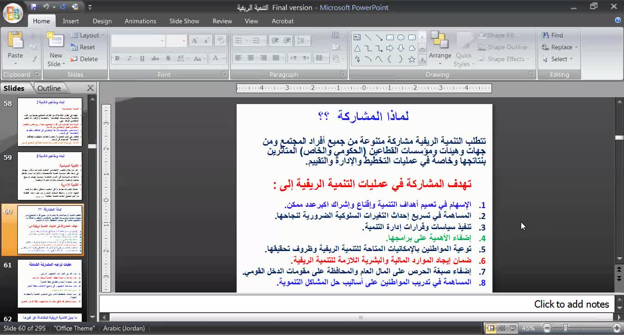
Task: Select slide 58 thumbnail
Action: pos(50,122)
